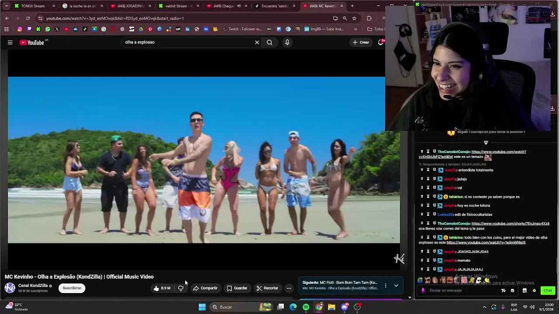Go to the YouTube home logo
This screenshot has height=314, width=559.
(32, 42)
